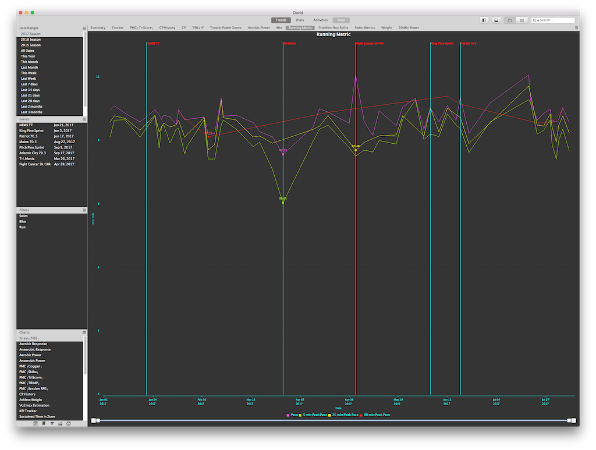
Task: Toggle the 60 min Peak Pace legend entry
Action: click(x=375, y=415)
